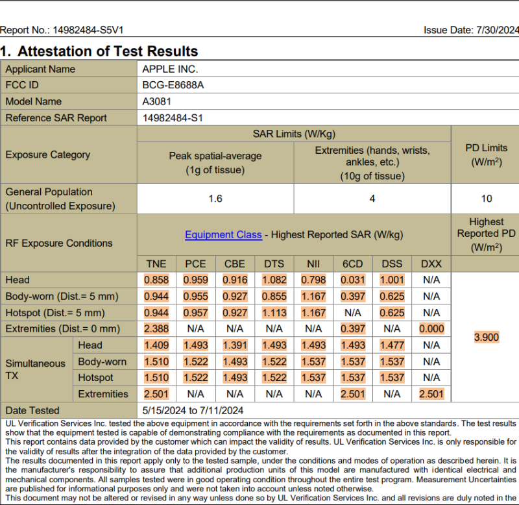Click the highlighted 3.900 PD value
519x505 pixels.
click(x=487, y=338)
